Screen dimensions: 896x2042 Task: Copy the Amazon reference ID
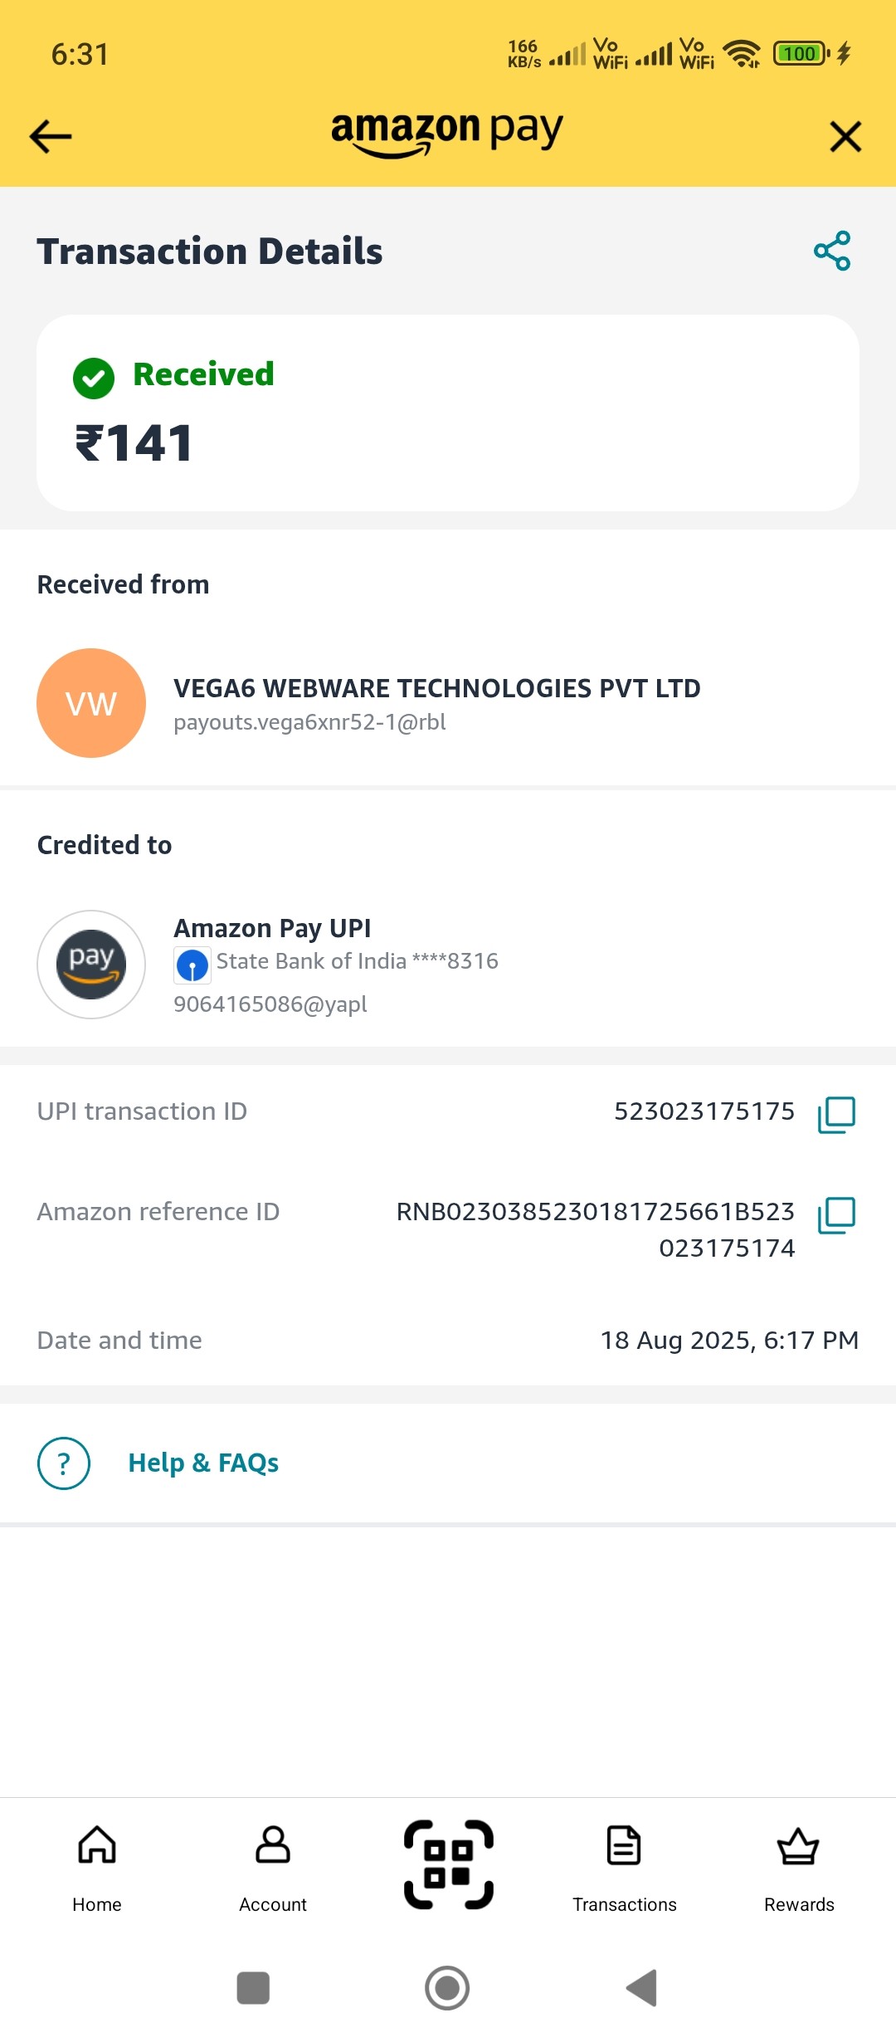pyautogui.click(x=836, y=1215)
